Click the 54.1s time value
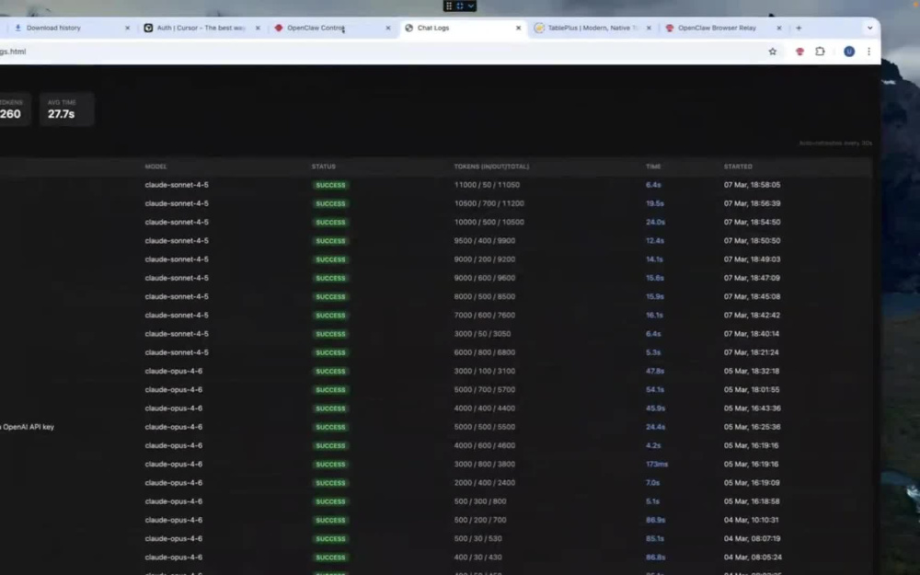 coord(655,389)
